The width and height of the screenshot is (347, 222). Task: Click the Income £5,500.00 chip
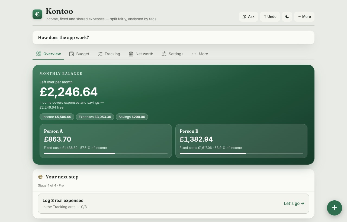click(57, 117)
